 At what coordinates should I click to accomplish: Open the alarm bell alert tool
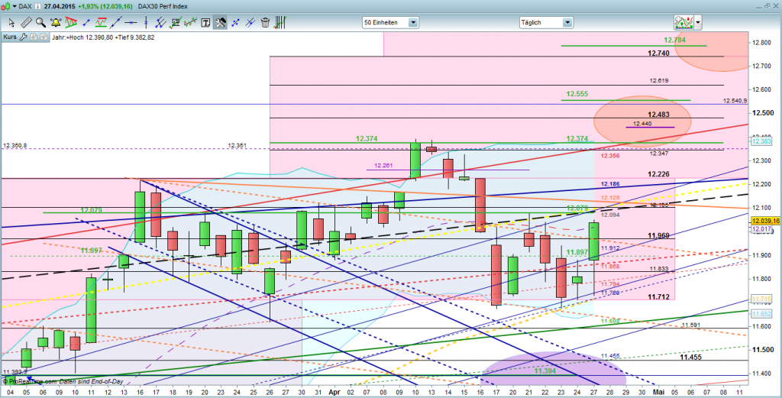pos(55,22)
